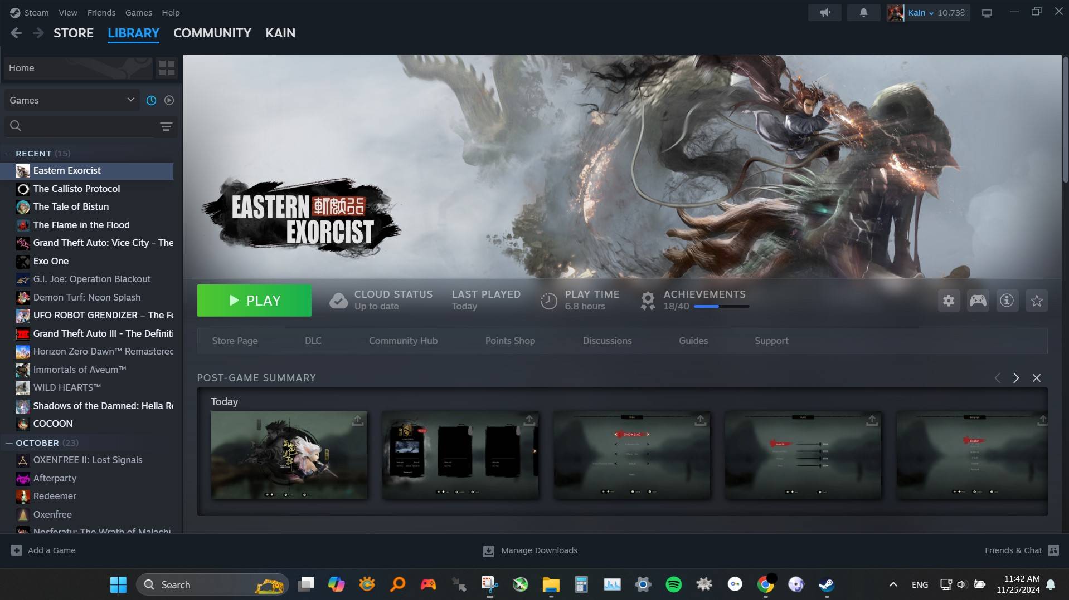The width and height of the screenshot is (1069, 600).
Task: Open the Points Shop link
Action: 510,341
